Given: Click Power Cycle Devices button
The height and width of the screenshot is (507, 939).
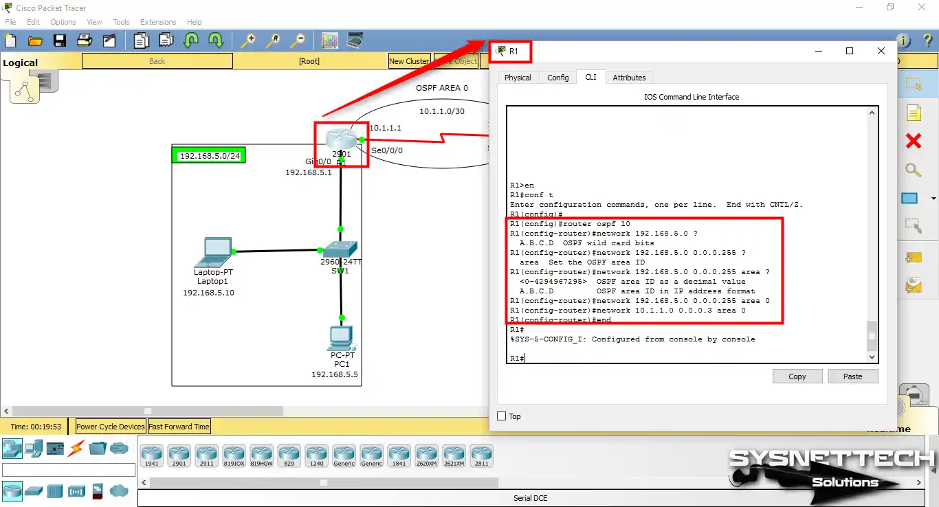Looking at the screenshot, I should pos(111,427).
